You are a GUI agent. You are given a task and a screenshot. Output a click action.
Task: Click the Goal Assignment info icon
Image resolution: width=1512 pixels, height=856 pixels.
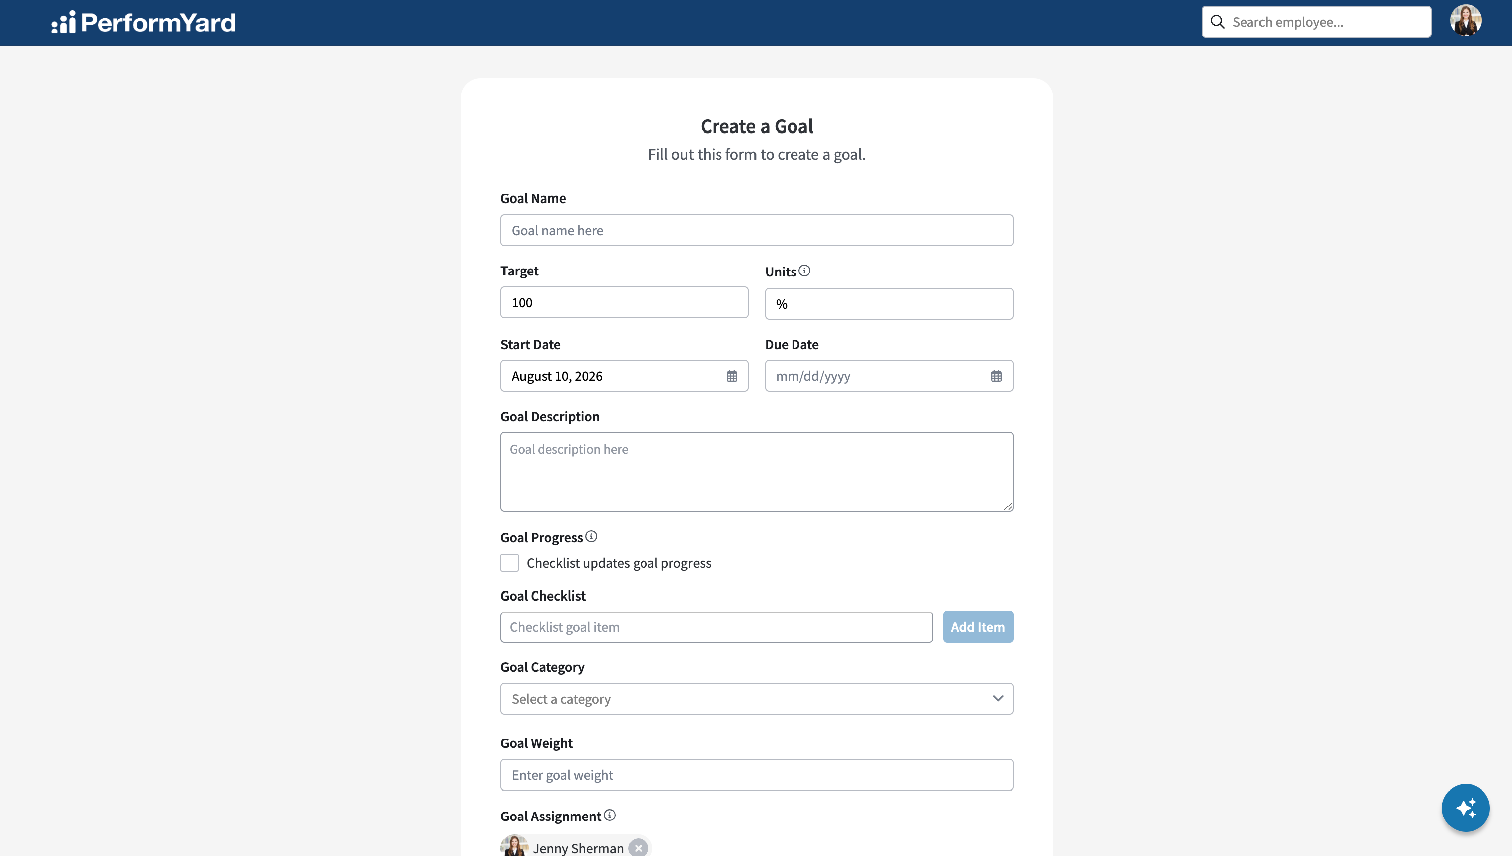[610, 815]
